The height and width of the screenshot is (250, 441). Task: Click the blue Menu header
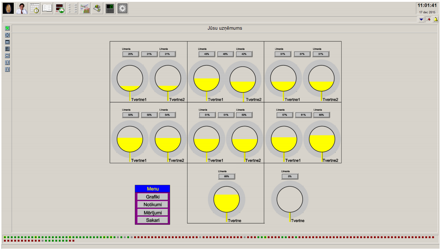pos(152,189)
